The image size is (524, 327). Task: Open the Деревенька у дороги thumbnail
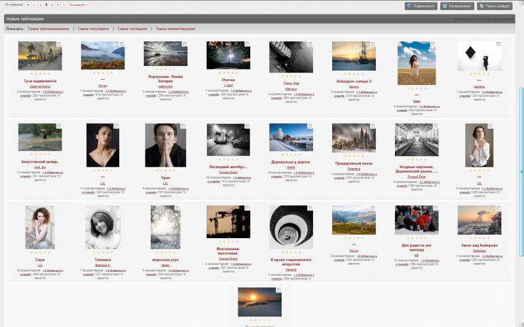(x=291, y=137)
